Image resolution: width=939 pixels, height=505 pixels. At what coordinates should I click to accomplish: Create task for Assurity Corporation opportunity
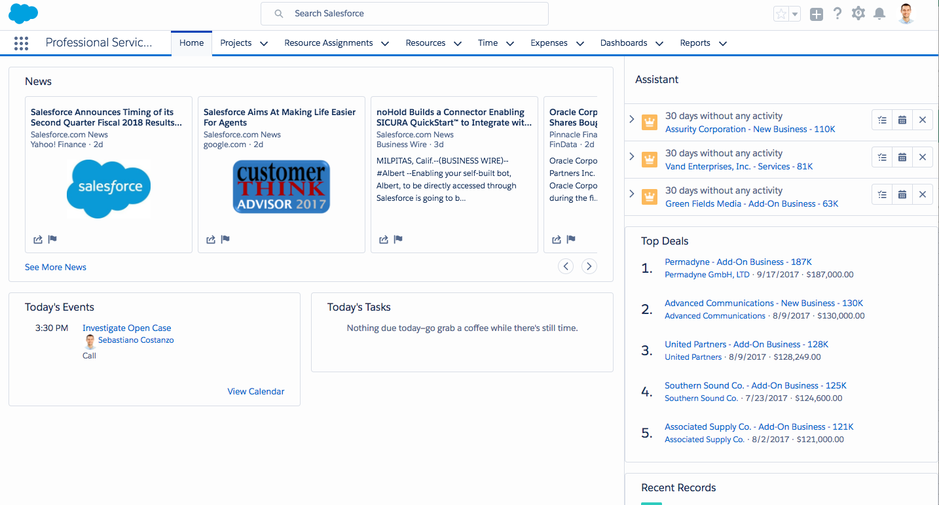(x=882, y=120)
